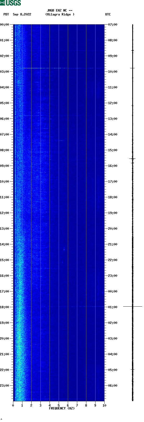Click the station title 'JMGB EHZ NC --'

60,10
